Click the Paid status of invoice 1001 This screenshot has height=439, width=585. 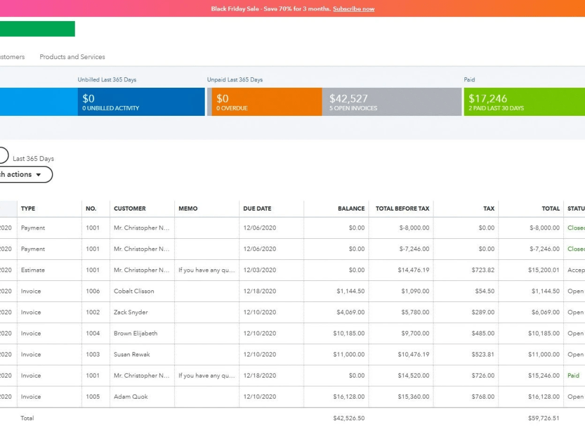point(573,376)
